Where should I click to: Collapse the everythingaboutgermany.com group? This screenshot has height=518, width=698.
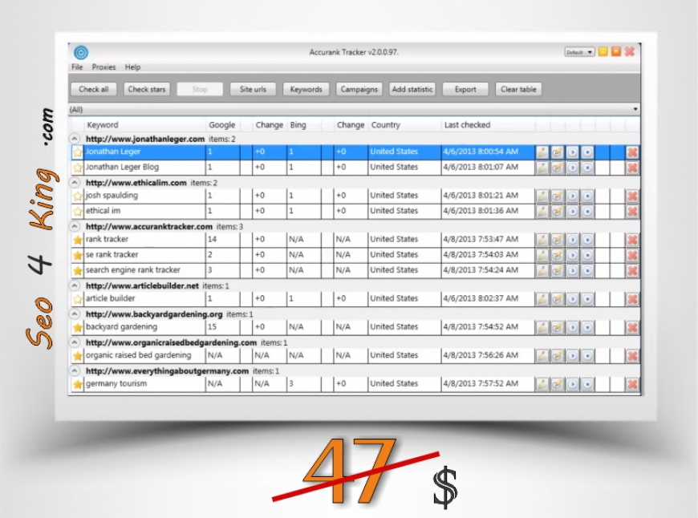(75, 370)
